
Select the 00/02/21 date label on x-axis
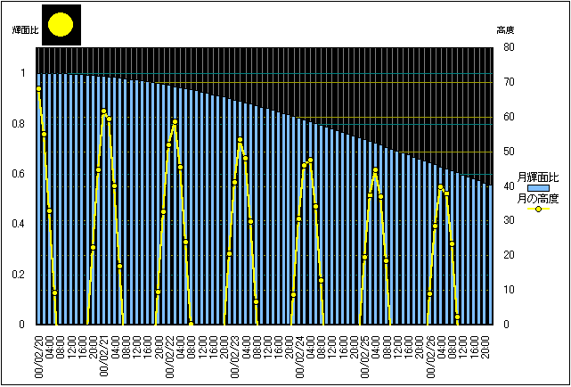pos(104,353)
